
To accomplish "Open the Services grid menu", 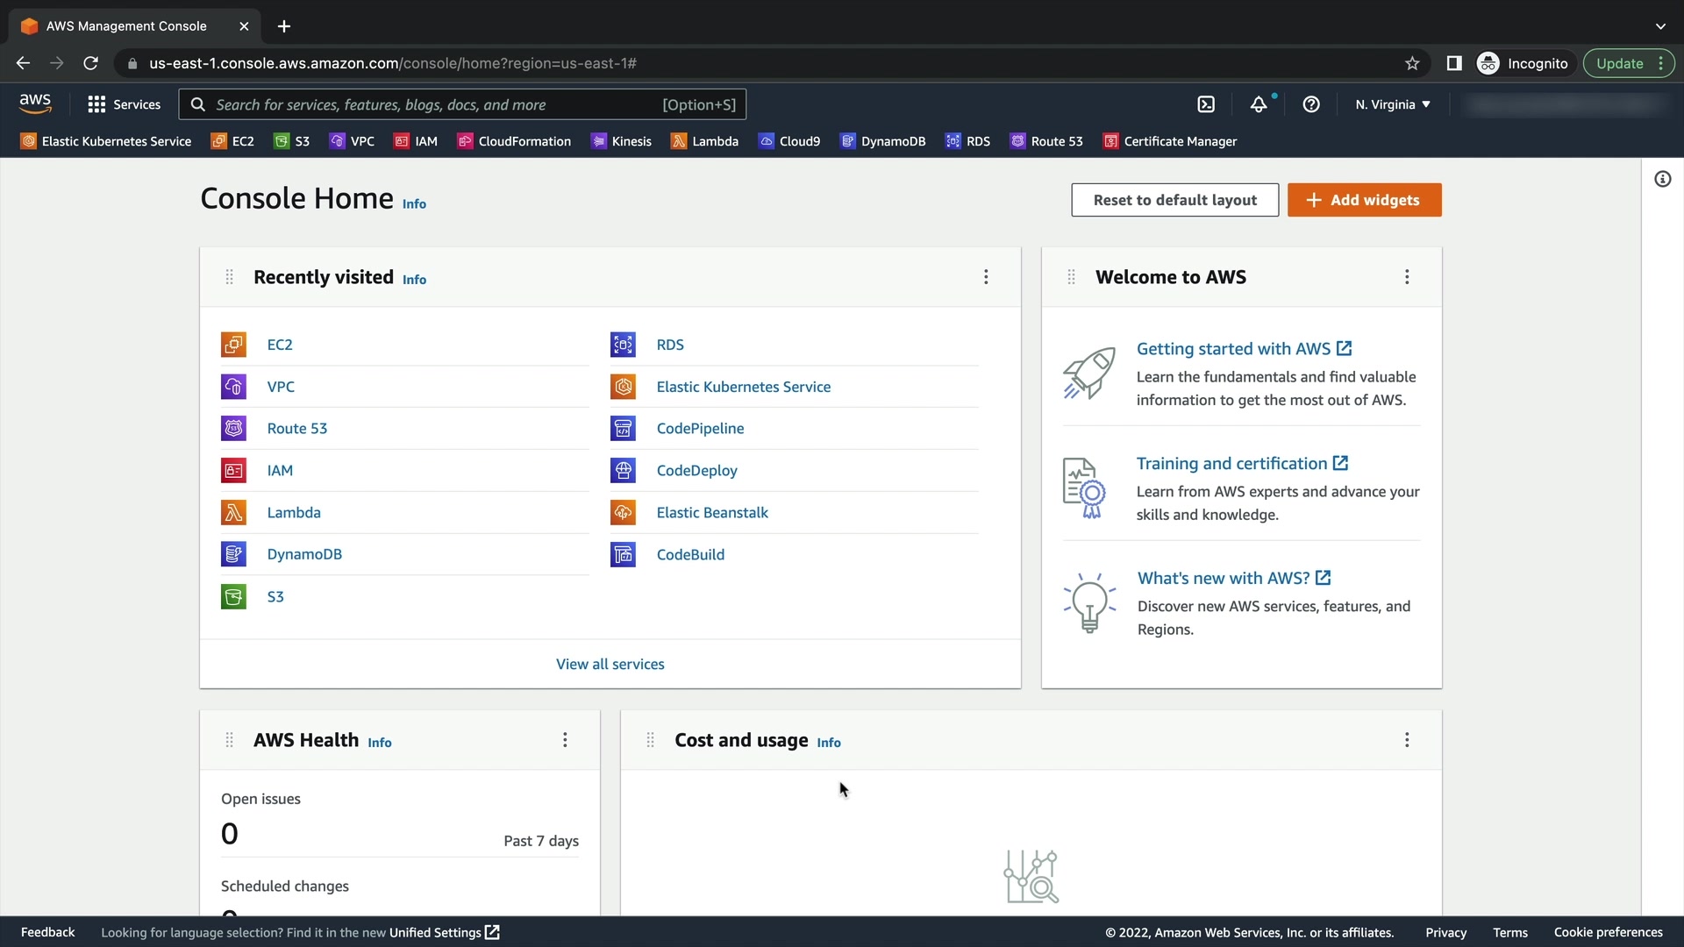I will [124, 104].
